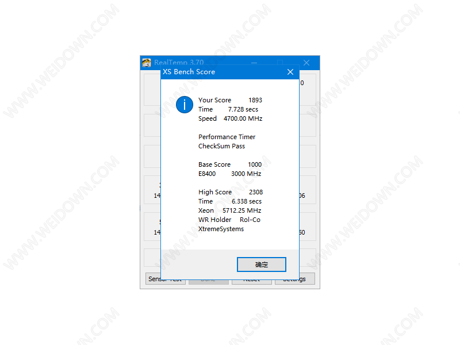
Task: Minimize the RealTemp 3.70 window
Action: (254, 62)
